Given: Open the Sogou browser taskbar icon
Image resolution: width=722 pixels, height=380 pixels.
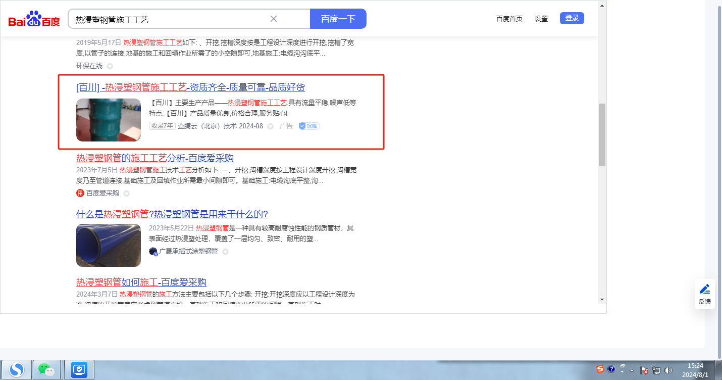Looking at the screenshot, I should point(16,370).
